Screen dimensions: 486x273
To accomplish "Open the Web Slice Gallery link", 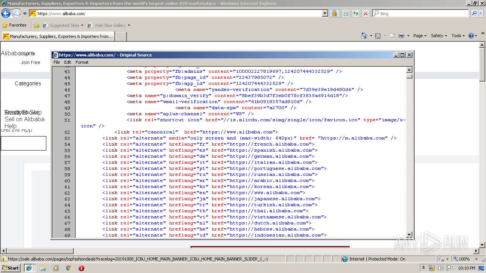I will click(109, 25).
